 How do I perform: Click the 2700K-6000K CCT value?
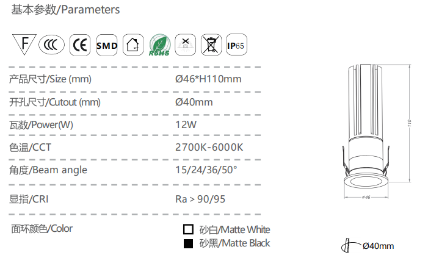pos(209,147)
